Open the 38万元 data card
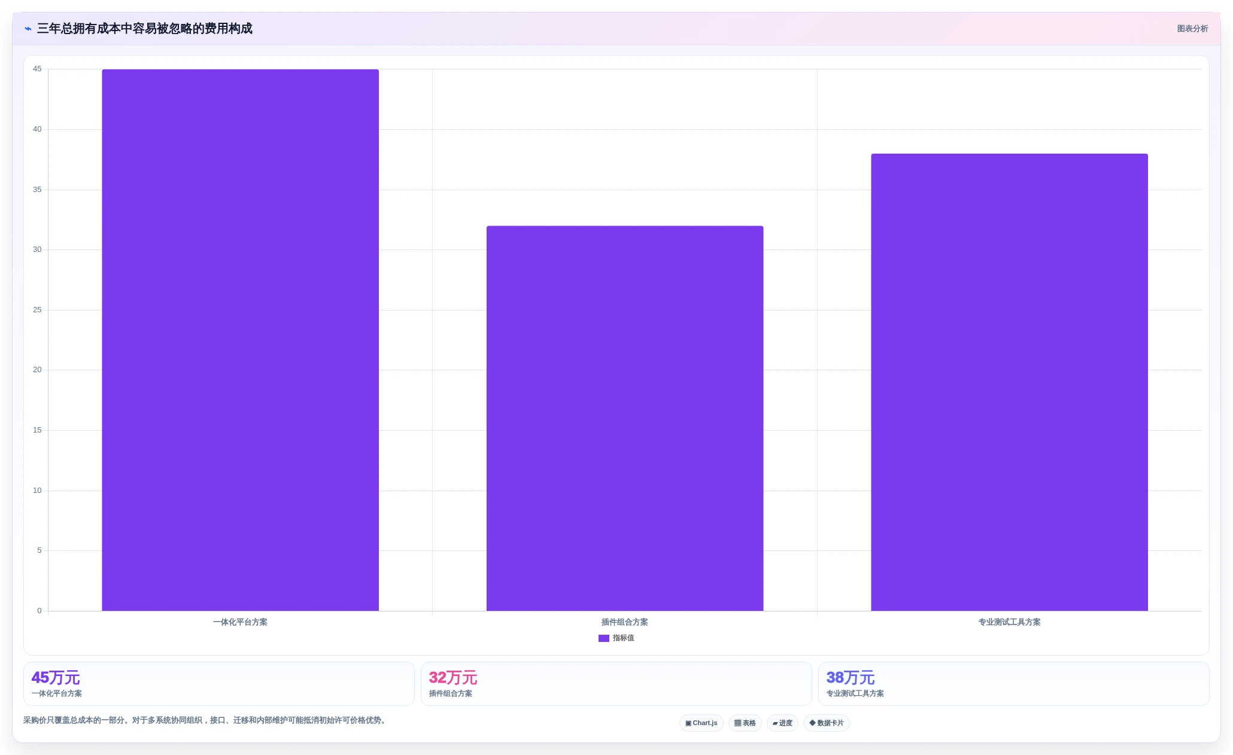The width and height of the screenshot is (1233, 755). 1014,684
